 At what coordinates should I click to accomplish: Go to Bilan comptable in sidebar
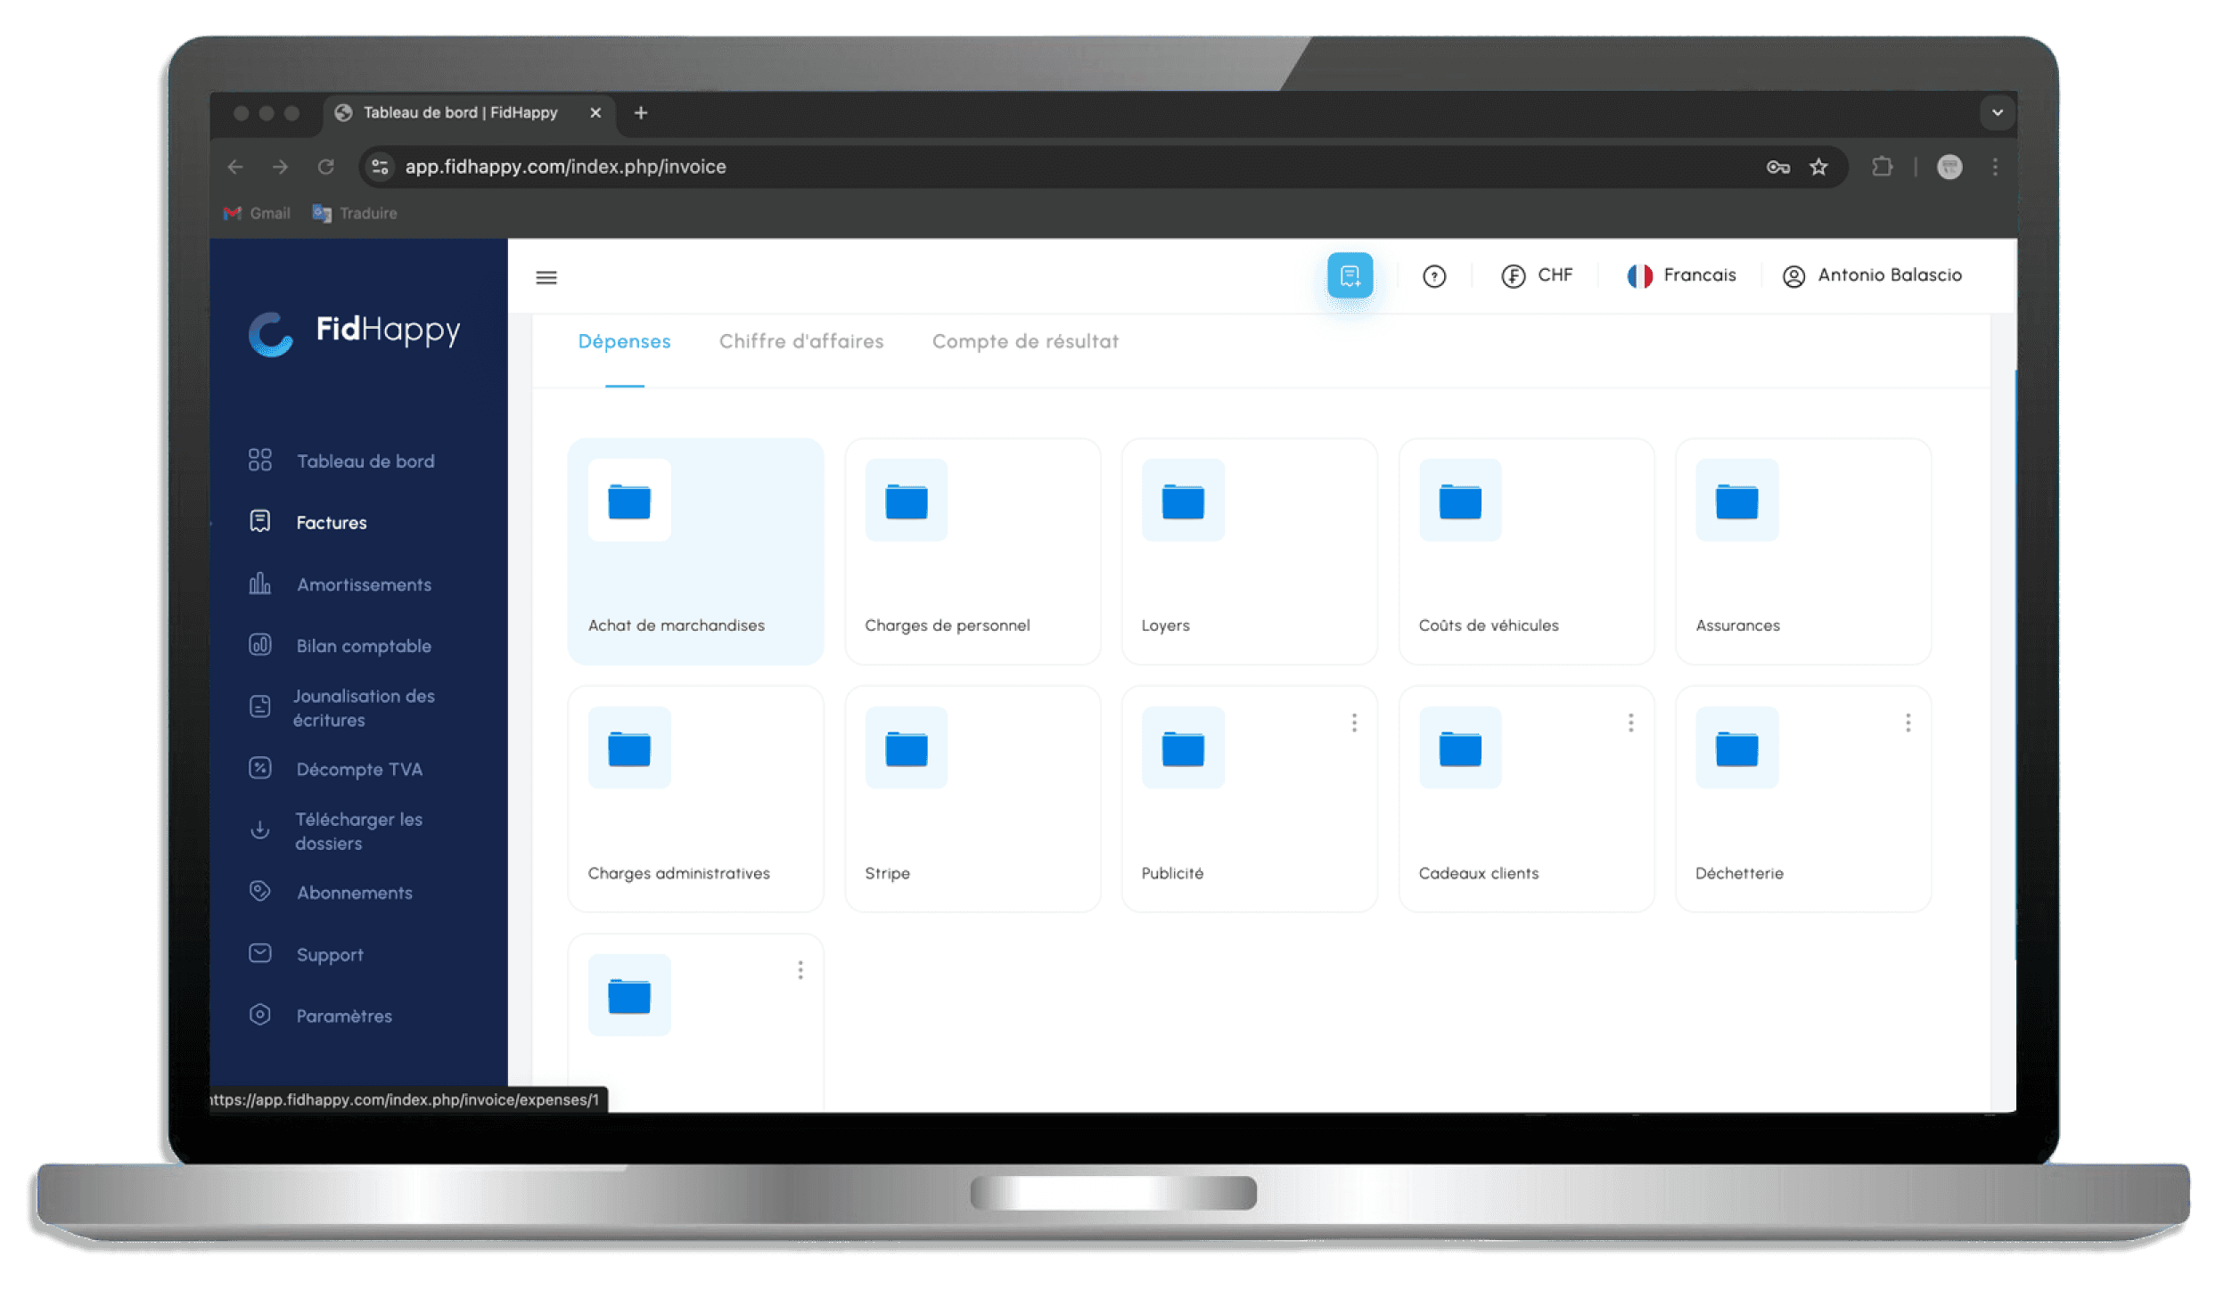coord(363,646)
